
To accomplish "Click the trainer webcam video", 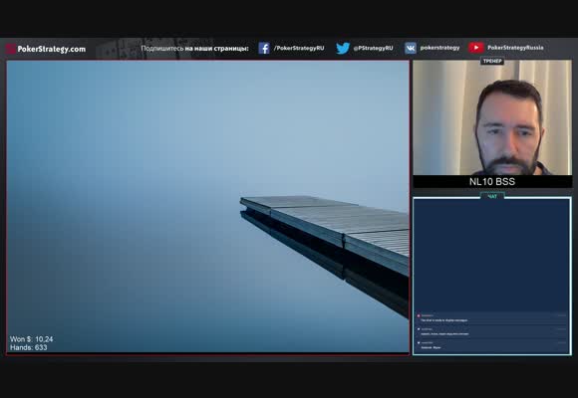I will tap(492, 117).
